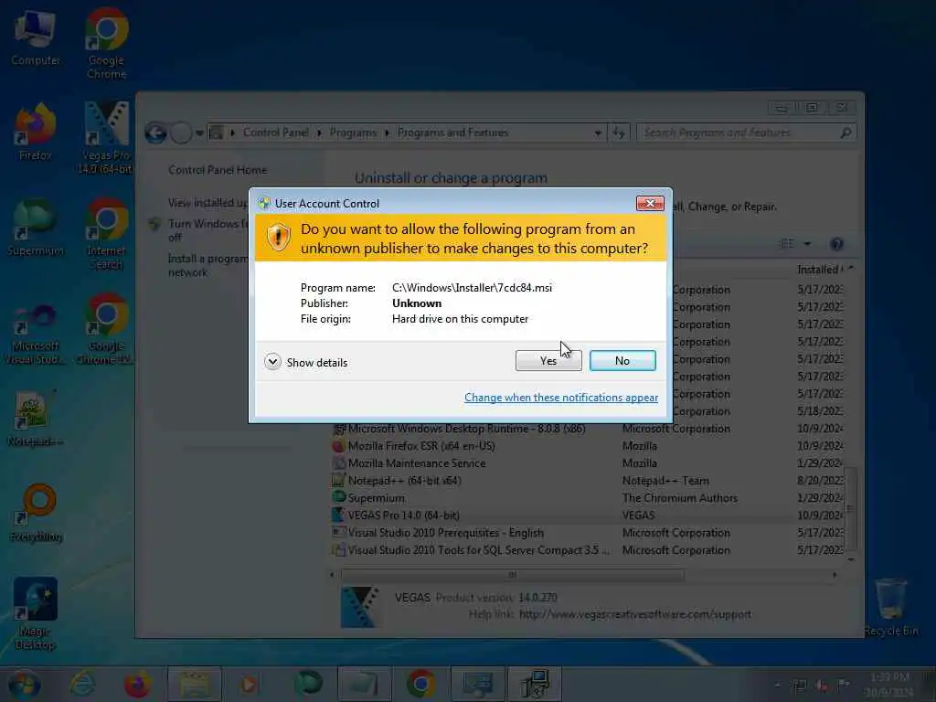
Task: Close the User Account Control dialog
Action: click(650, 204)
